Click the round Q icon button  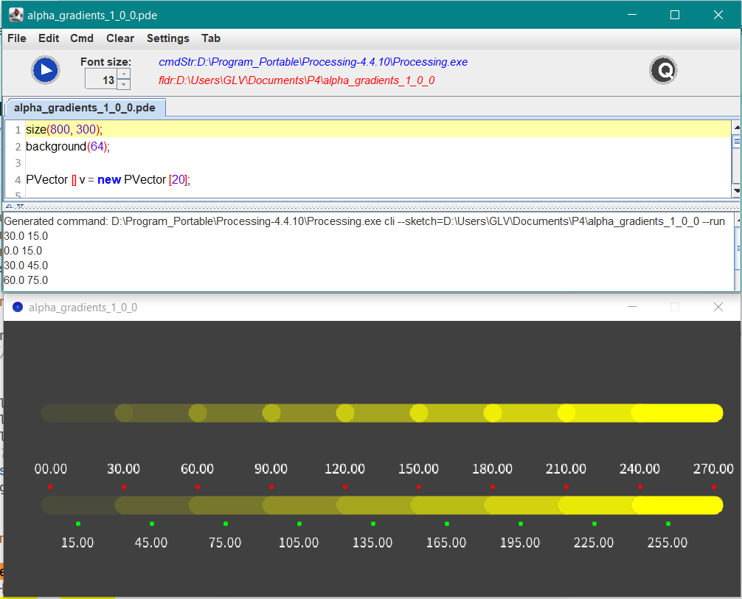click(663, 70)
